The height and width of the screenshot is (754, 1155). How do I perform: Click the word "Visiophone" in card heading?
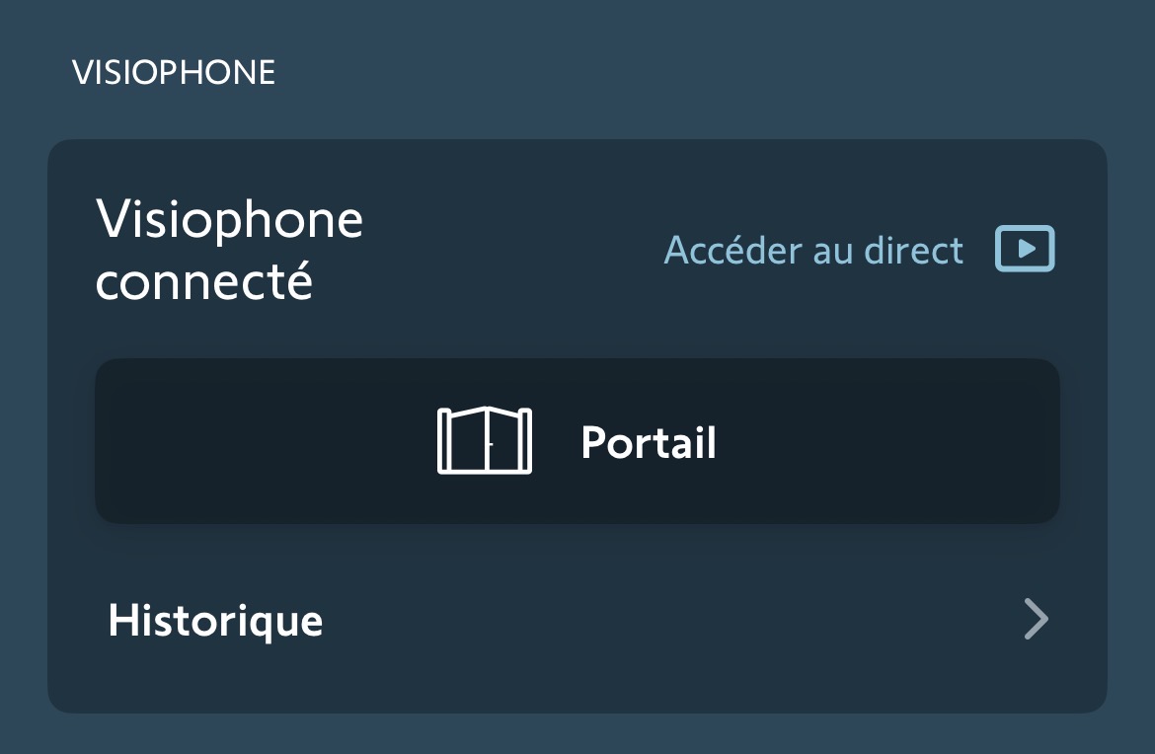tap(229, 219)
